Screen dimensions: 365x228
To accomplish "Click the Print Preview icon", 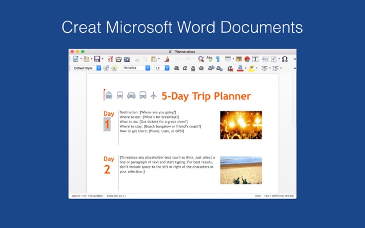I will click(127, 59).
